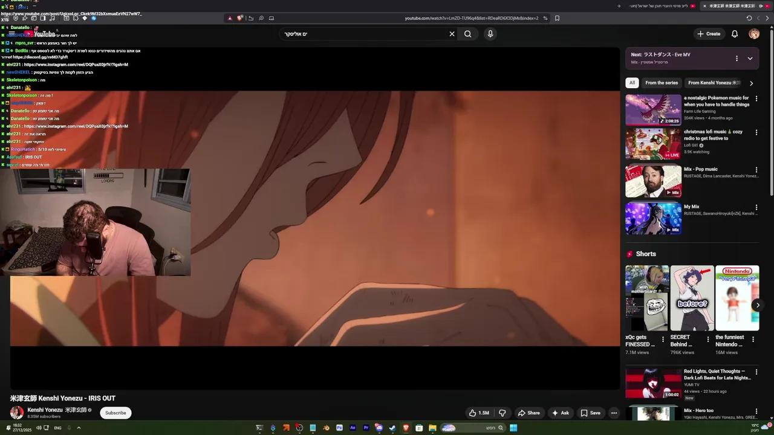Switch ENG input language indicator

[x=57, y=428]
